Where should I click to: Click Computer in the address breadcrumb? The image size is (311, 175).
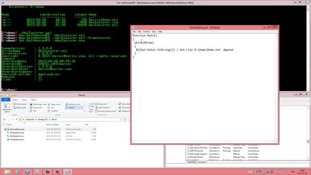point(30,120)
